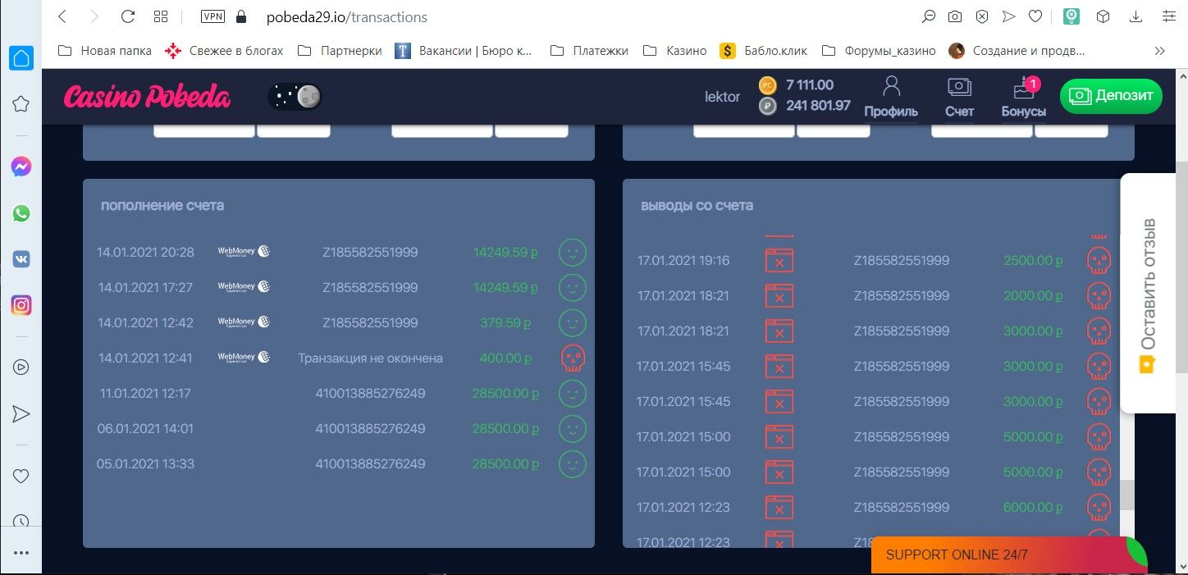This screenshot has height=575, width=1188.
Task: Open the Партнерки bookmark folder
Action: tap(340, 51)
